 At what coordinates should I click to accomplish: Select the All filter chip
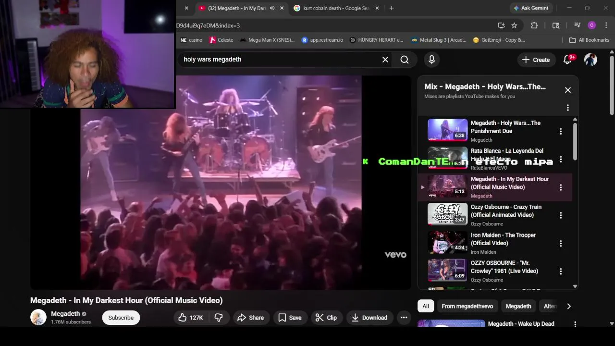[x=426, y=306]
